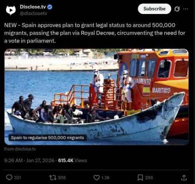This screenshot has height=184, width=195.
Task: Open the Grok explain icon
Action: (x=177, y=9)
